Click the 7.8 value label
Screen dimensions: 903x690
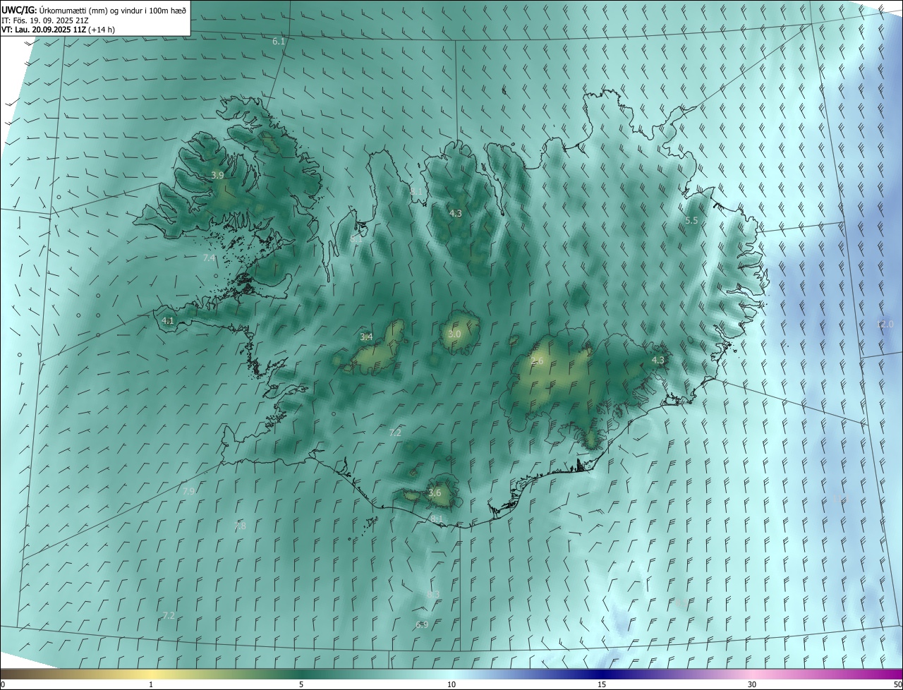(240, 526)
